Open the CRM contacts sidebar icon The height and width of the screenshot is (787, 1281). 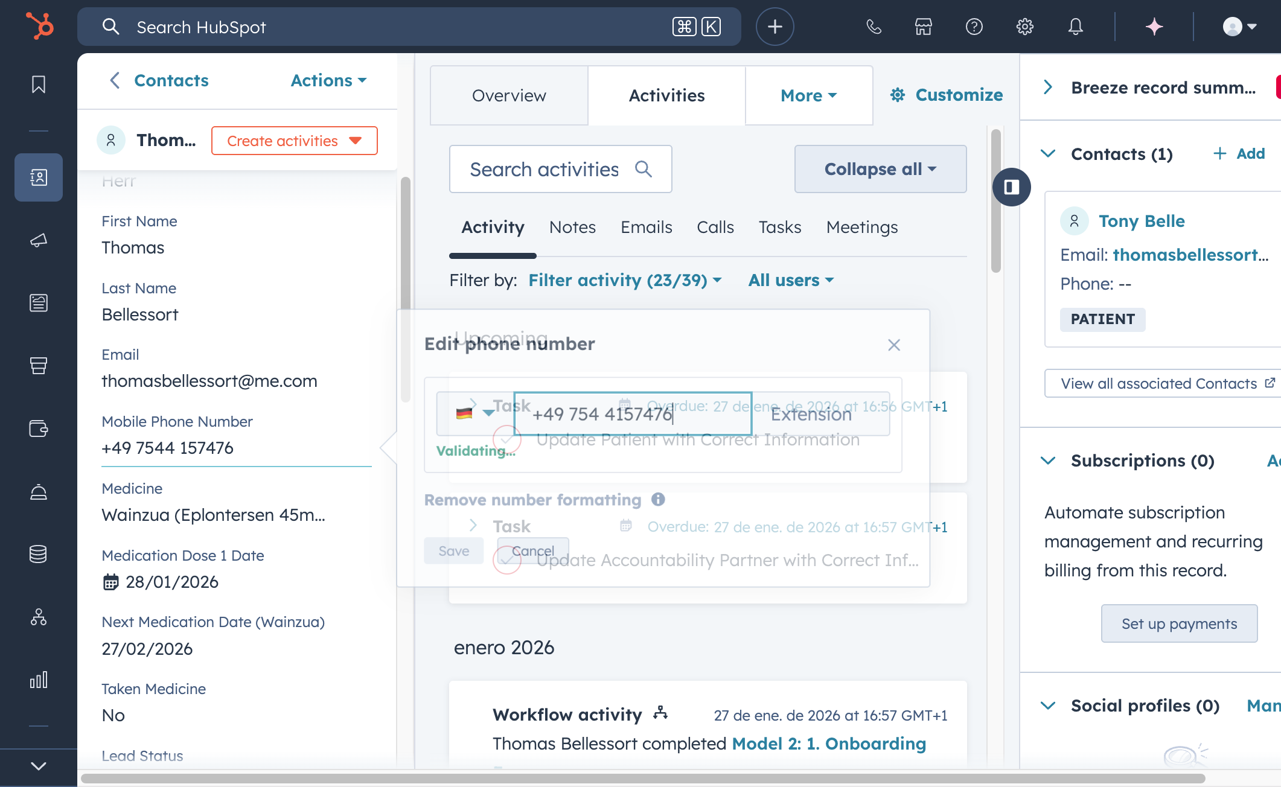pyautogui.click(x=39, y=177)
